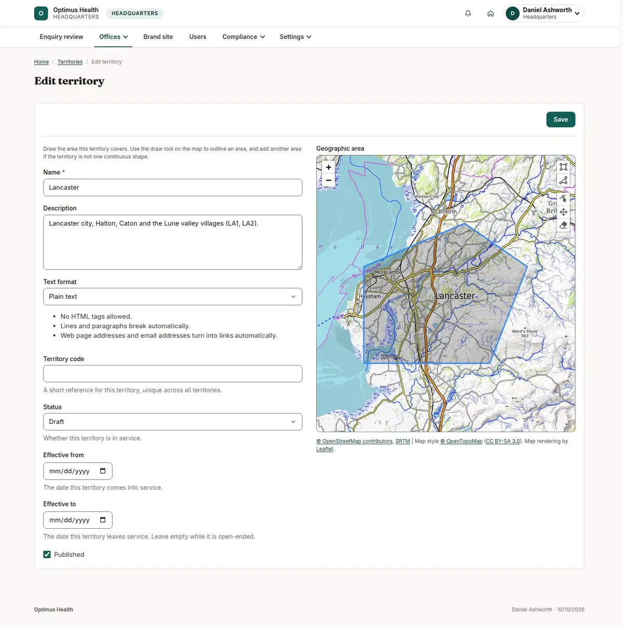Open the OpenStreetMap contributors link
This screenshot has width=623, height=627.
coord(355,441)
